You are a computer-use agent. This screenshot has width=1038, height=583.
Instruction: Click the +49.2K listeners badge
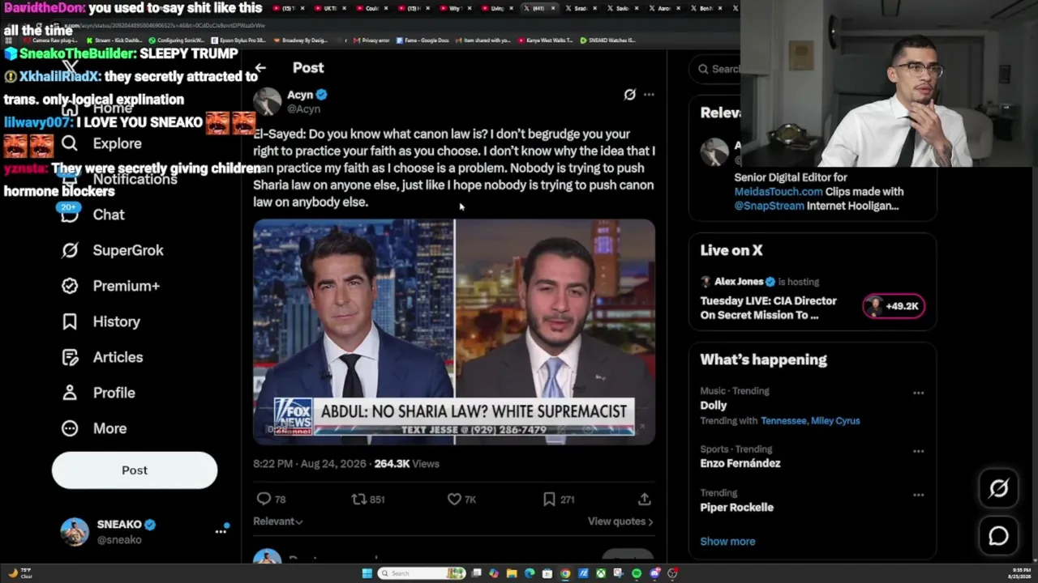[x=893, y=306]
